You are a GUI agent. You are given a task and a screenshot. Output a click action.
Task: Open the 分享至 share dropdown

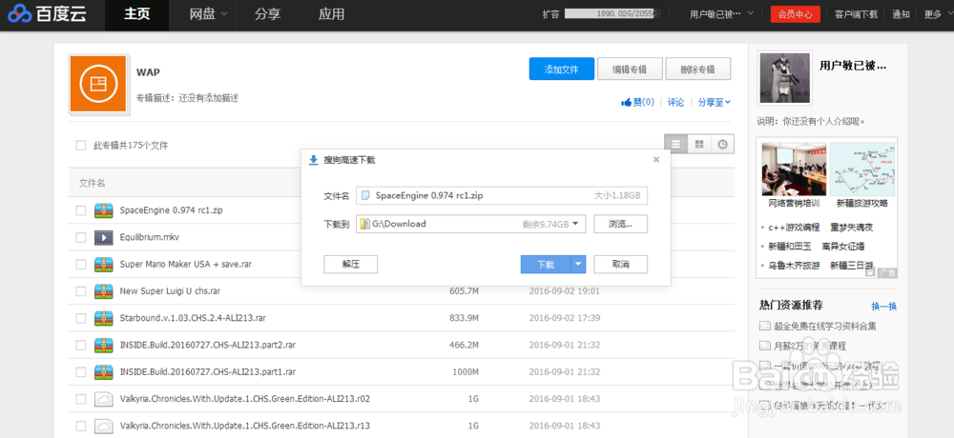tap(715, 103)
